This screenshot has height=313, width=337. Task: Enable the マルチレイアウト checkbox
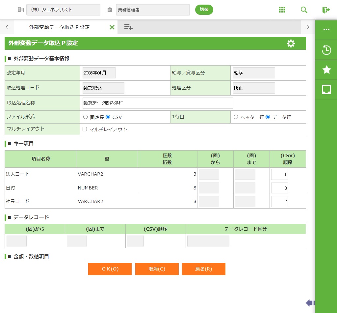pyautogui.click(x=85, y=129)
